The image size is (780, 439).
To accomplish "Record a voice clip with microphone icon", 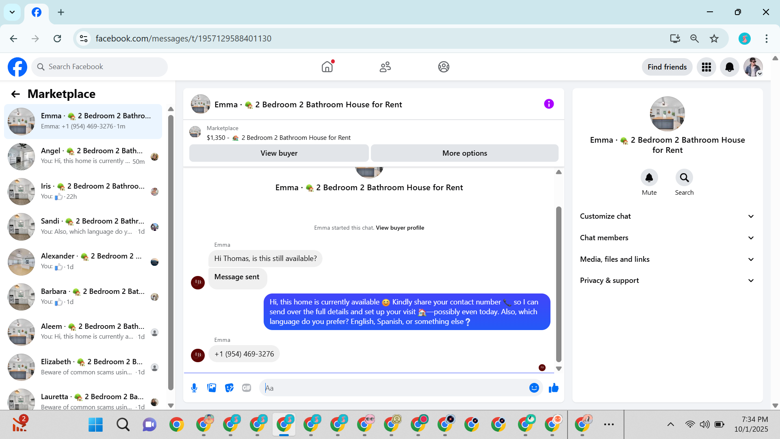I will tap(194, 388).
